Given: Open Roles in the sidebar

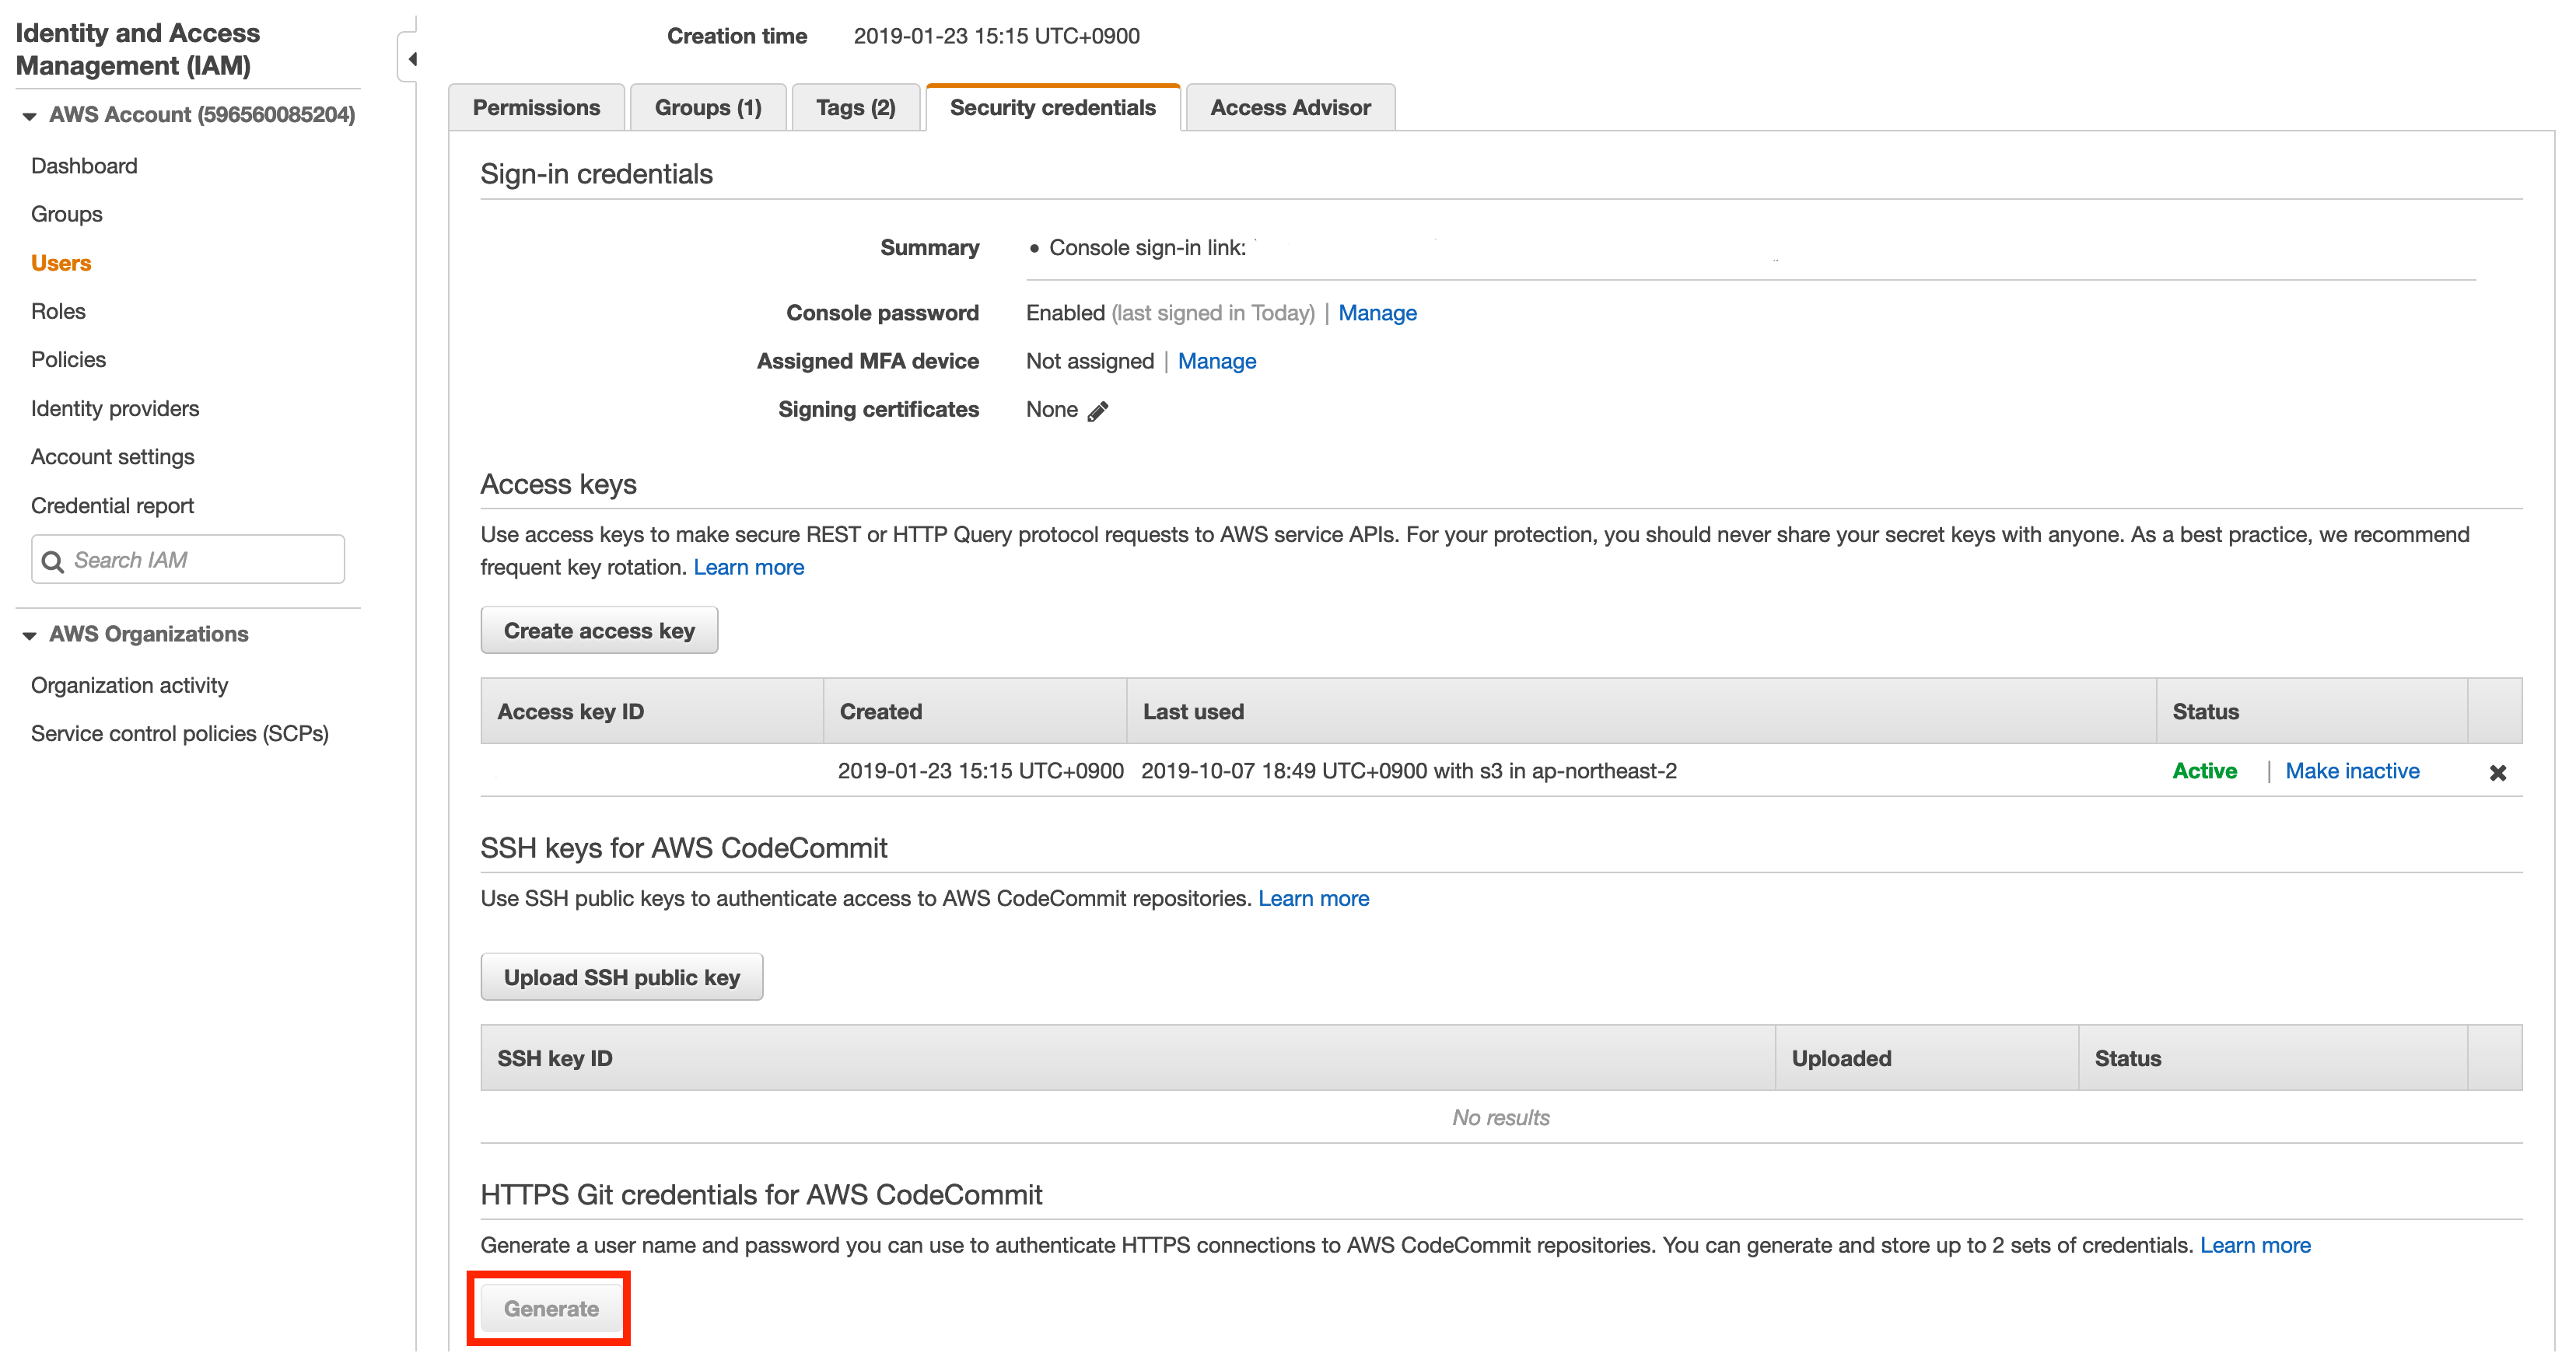Looking at the screenshot, I should 58,311.
